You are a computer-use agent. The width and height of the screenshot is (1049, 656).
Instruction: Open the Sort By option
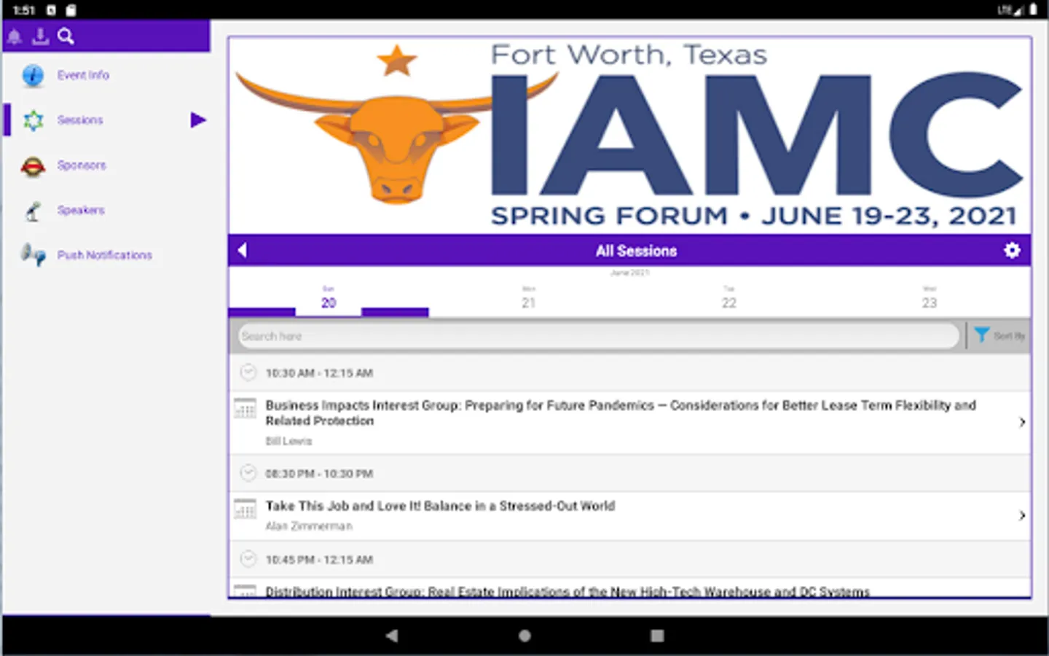[1009, 336]
